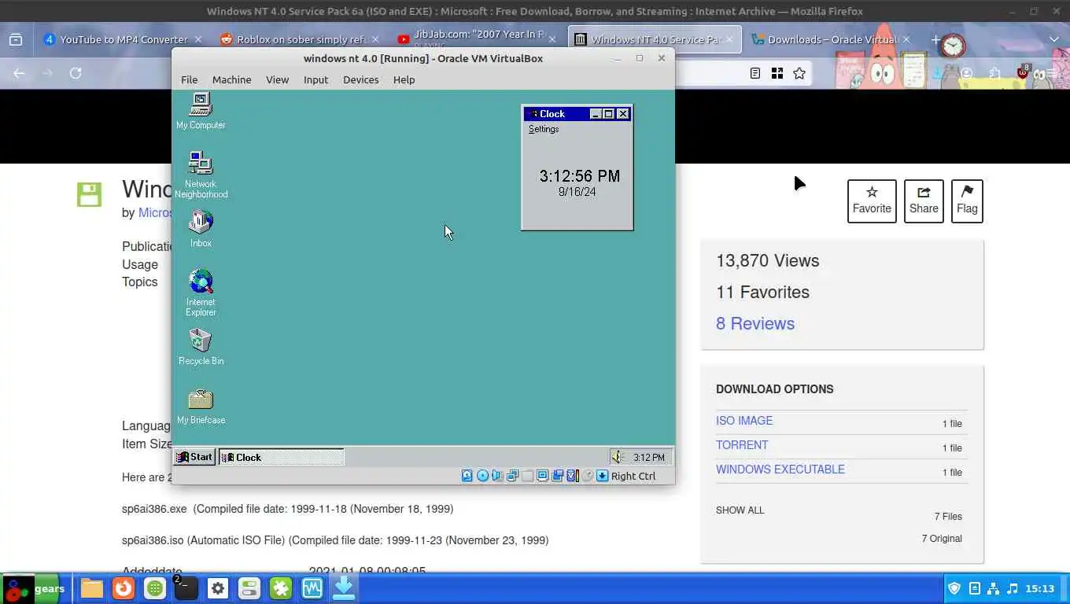1070x604 pixels.
Task: Click the 7 Original files text
Action: tap(942, 539)
